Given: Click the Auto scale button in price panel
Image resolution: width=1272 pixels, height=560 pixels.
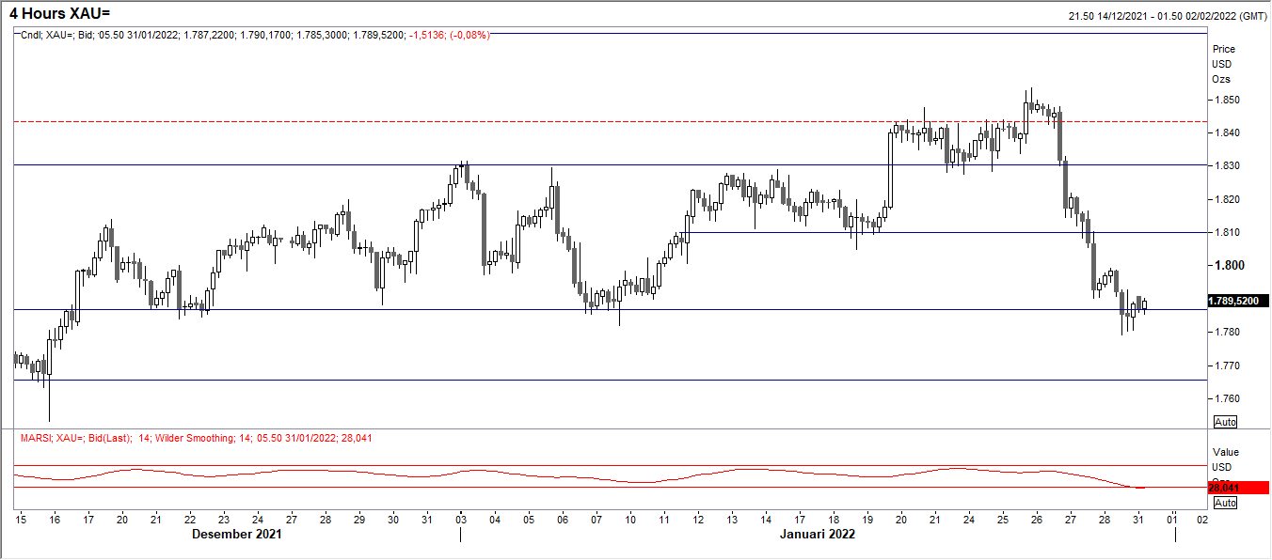Looking at the screenshot, I should click(x=1226, y=422).
